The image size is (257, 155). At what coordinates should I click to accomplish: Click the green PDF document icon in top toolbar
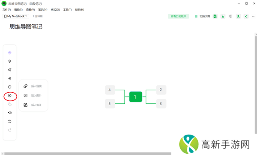point(215,16)
